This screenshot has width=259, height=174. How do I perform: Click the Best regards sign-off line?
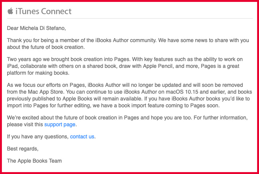pyautogui.click(x=23, y=149)
